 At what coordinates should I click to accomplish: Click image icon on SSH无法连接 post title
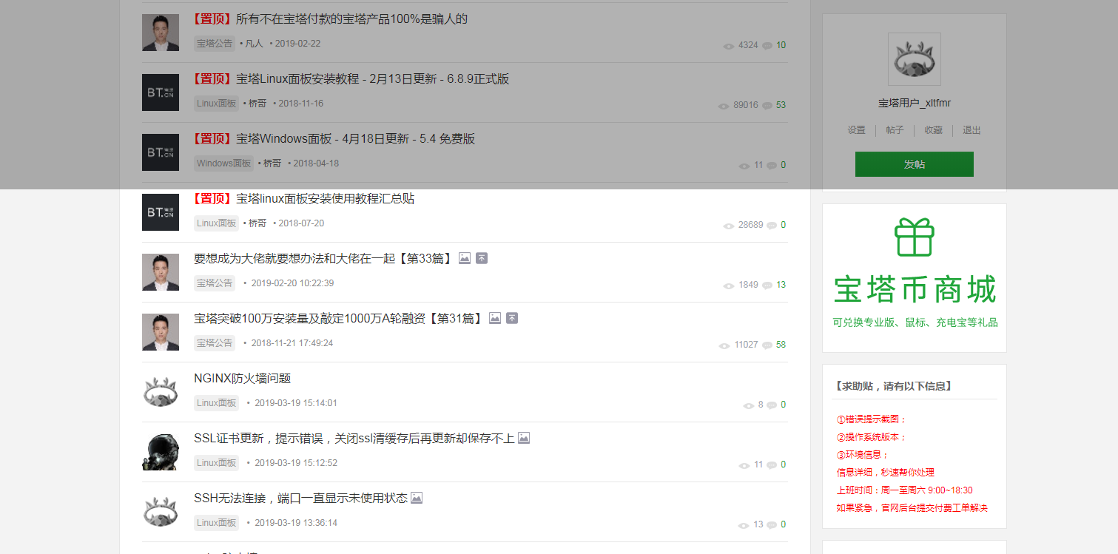tap(417, 498)
